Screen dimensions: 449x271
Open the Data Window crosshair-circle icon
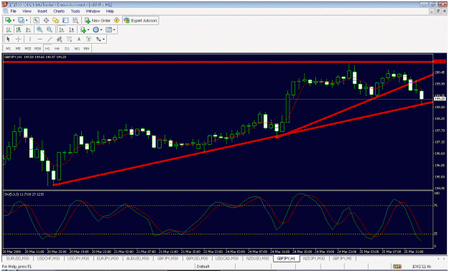pos(46,20)
